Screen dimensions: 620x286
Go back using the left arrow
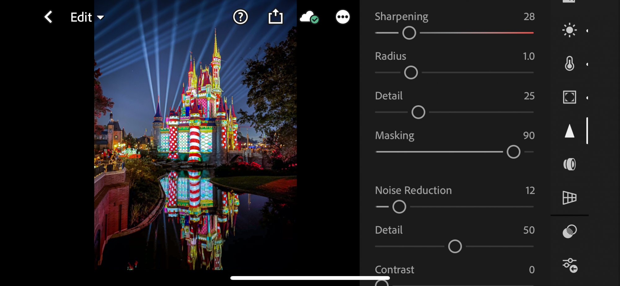48,17
